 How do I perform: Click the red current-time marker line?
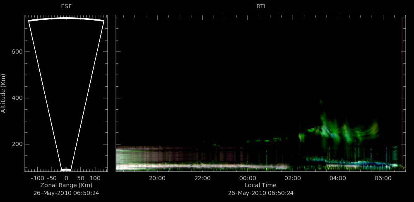pyautogui.click(x=402, y=93)
